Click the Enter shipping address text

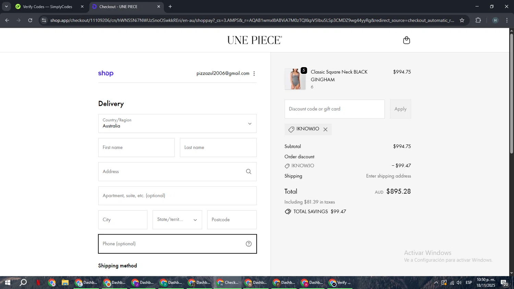389,176
